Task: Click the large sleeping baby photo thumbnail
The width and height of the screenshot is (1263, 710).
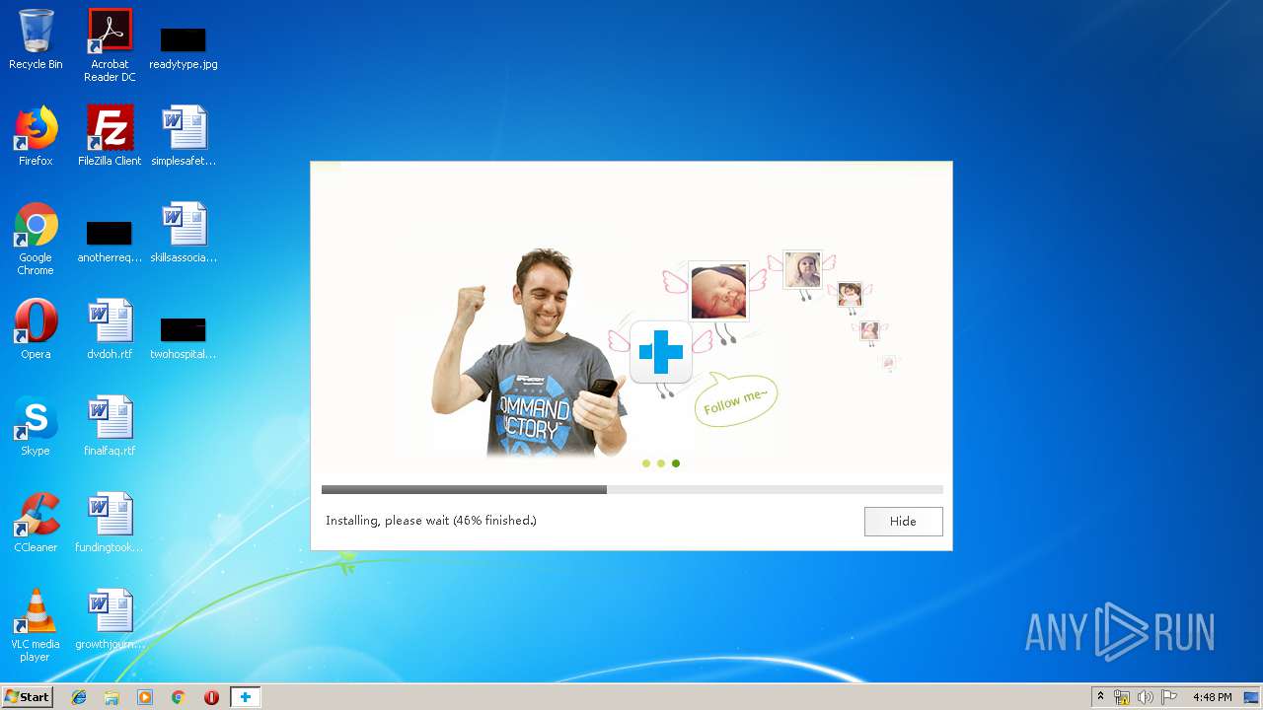Action: (718, 292)
